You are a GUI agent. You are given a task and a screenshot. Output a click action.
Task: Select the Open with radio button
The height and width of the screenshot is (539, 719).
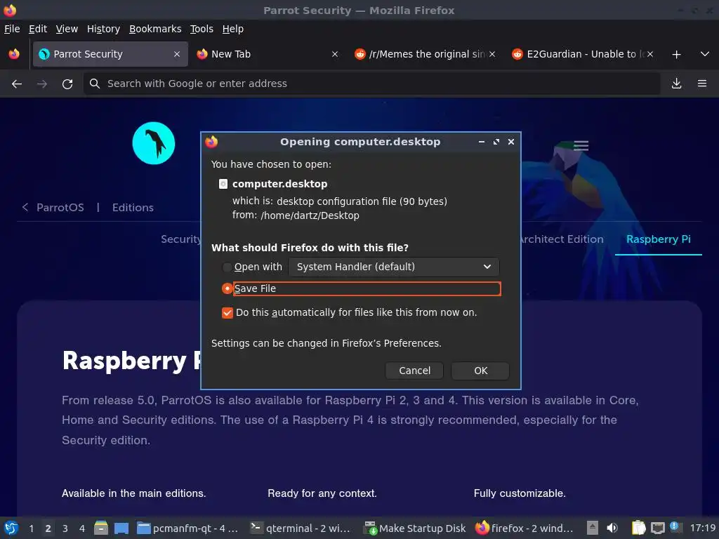[227, 267]
